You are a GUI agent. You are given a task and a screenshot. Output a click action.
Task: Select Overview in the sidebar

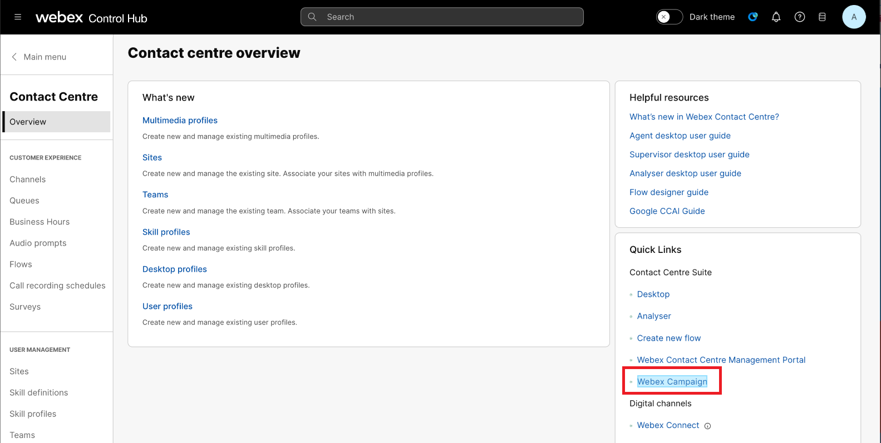(57, 122)
